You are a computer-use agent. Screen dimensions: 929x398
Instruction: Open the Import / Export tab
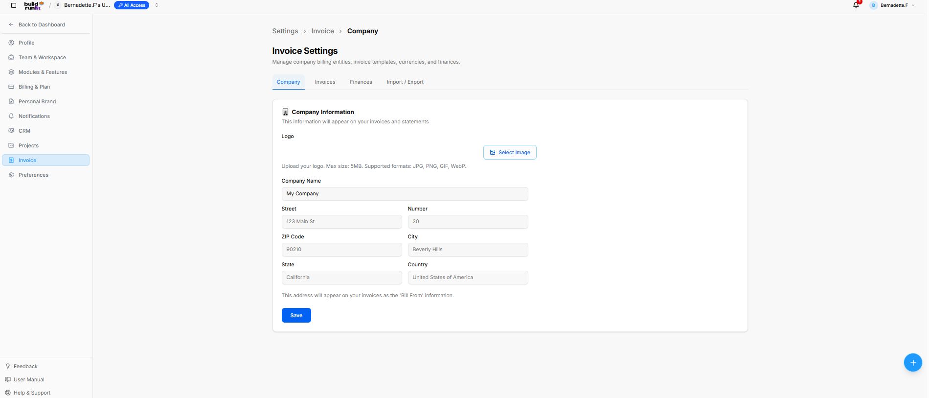tap(405, 82)
